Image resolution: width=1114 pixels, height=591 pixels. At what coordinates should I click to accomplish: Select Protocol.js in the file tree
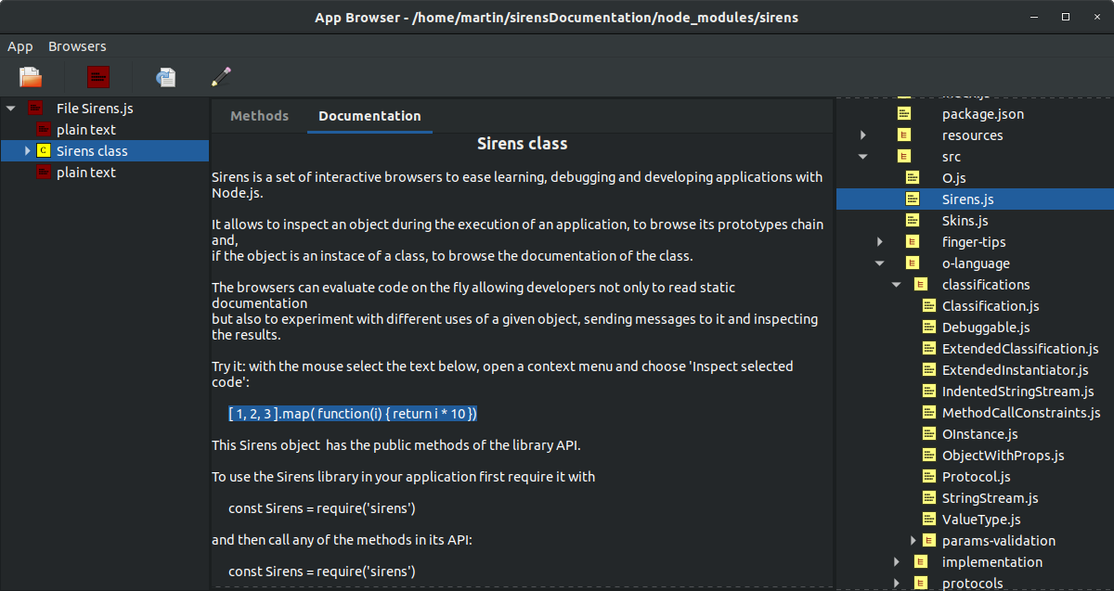tap(976, 477)
